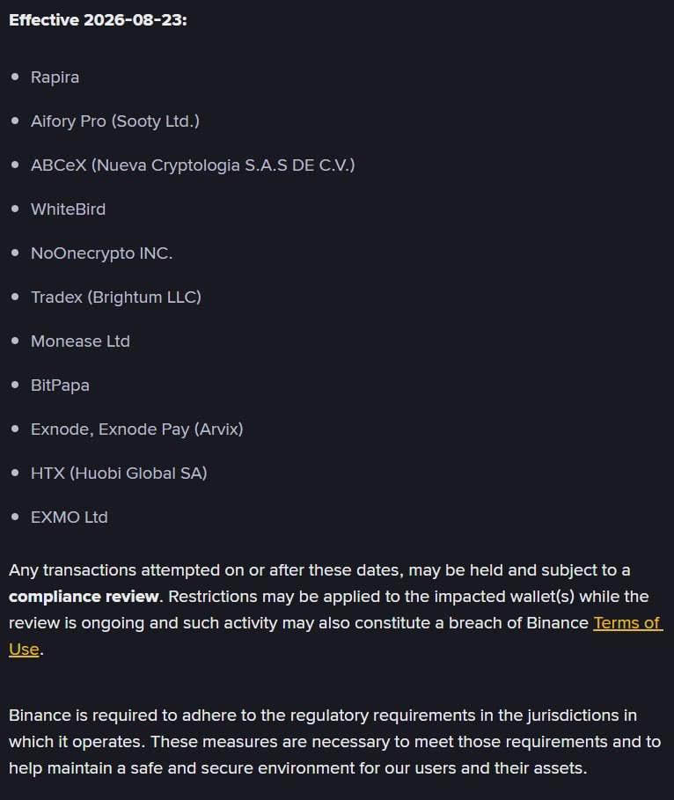Click the Effective 2026-08-23 heading
674x800 pixels.
point(98,20)
